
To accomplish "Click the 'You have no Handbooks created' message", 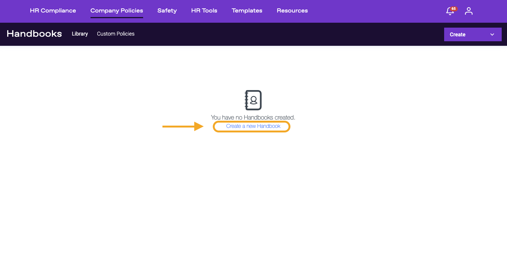I will point(253,117).
